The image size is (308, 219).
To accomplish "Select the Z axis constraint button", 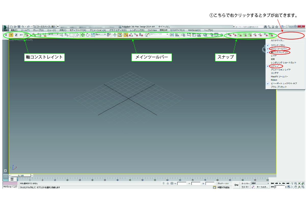I will click(x=16, y=35).
